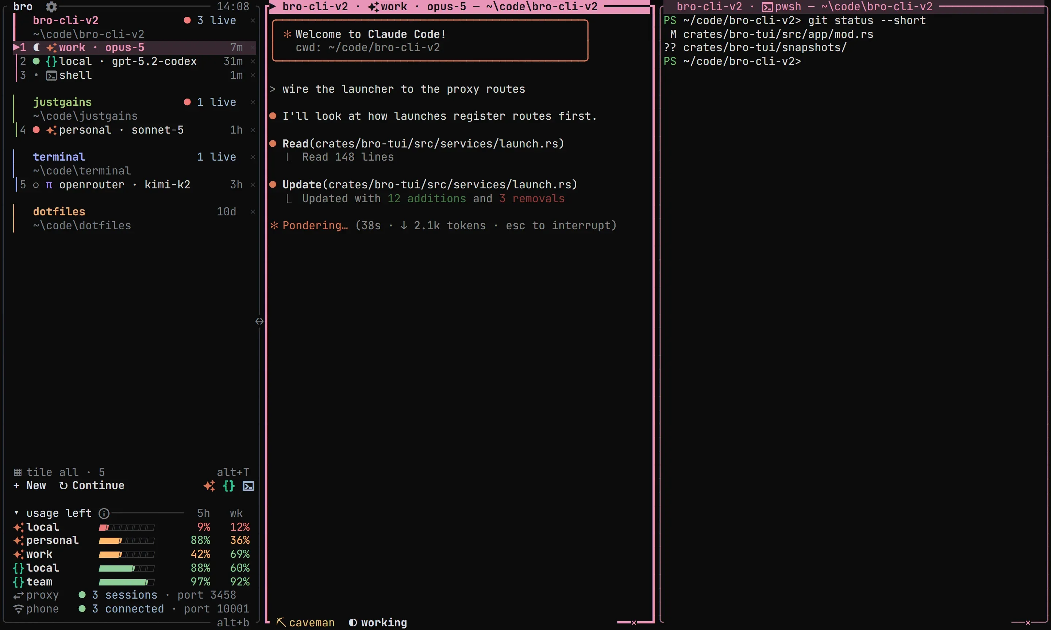Screen dimensions: 1051x630
Task: Click the team usage bar
Action: (126, 582)
